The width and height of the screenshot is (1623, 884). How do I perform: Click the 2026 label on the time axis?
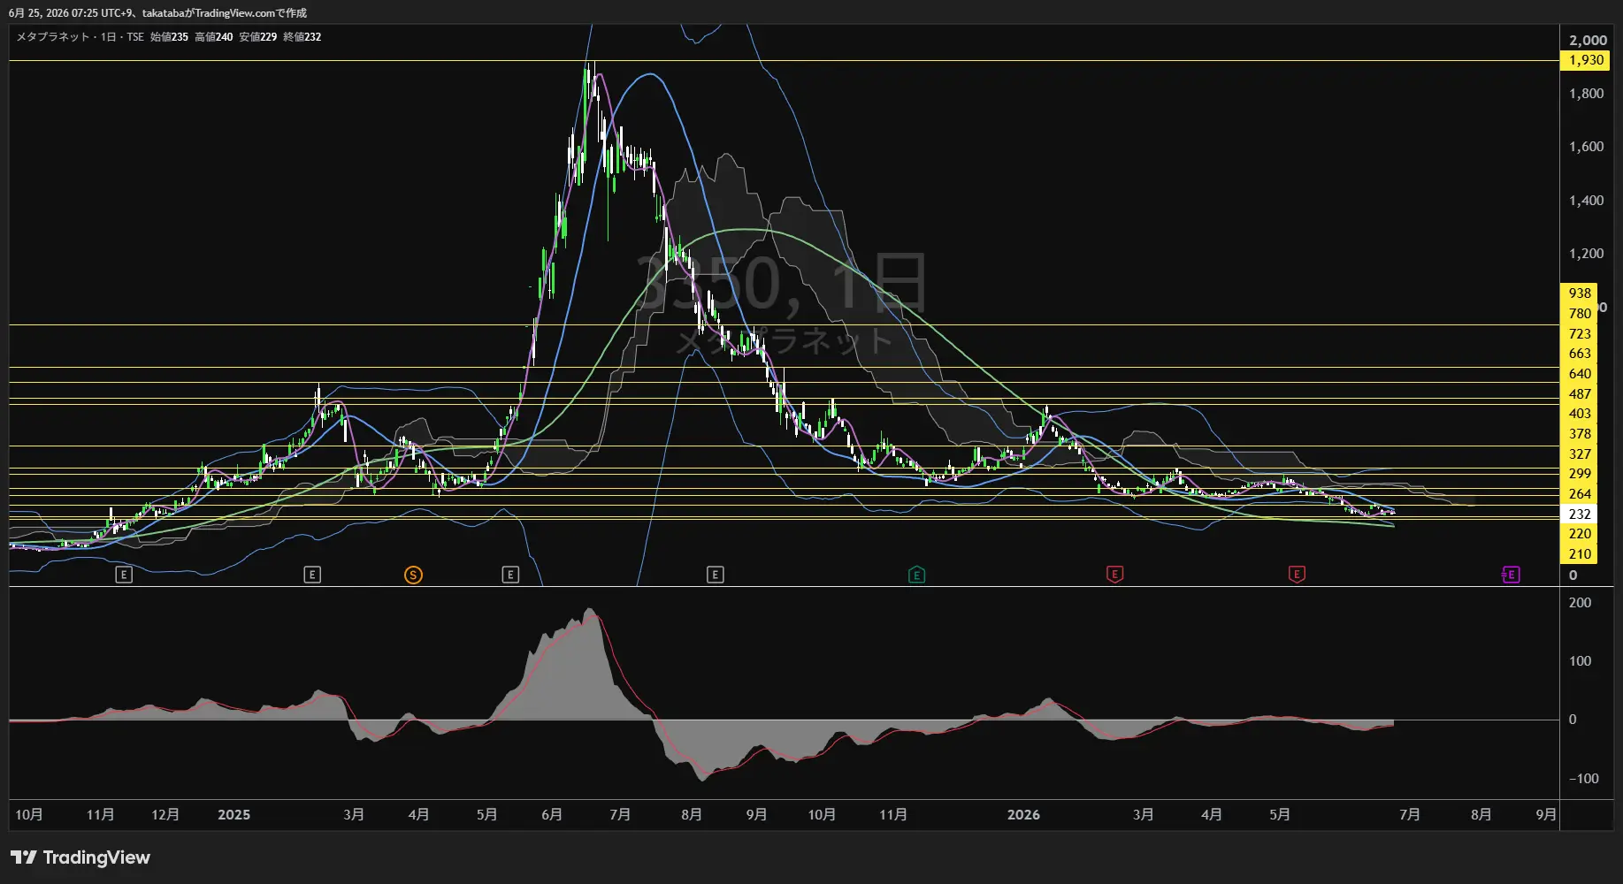click(x=1023, y=815)
